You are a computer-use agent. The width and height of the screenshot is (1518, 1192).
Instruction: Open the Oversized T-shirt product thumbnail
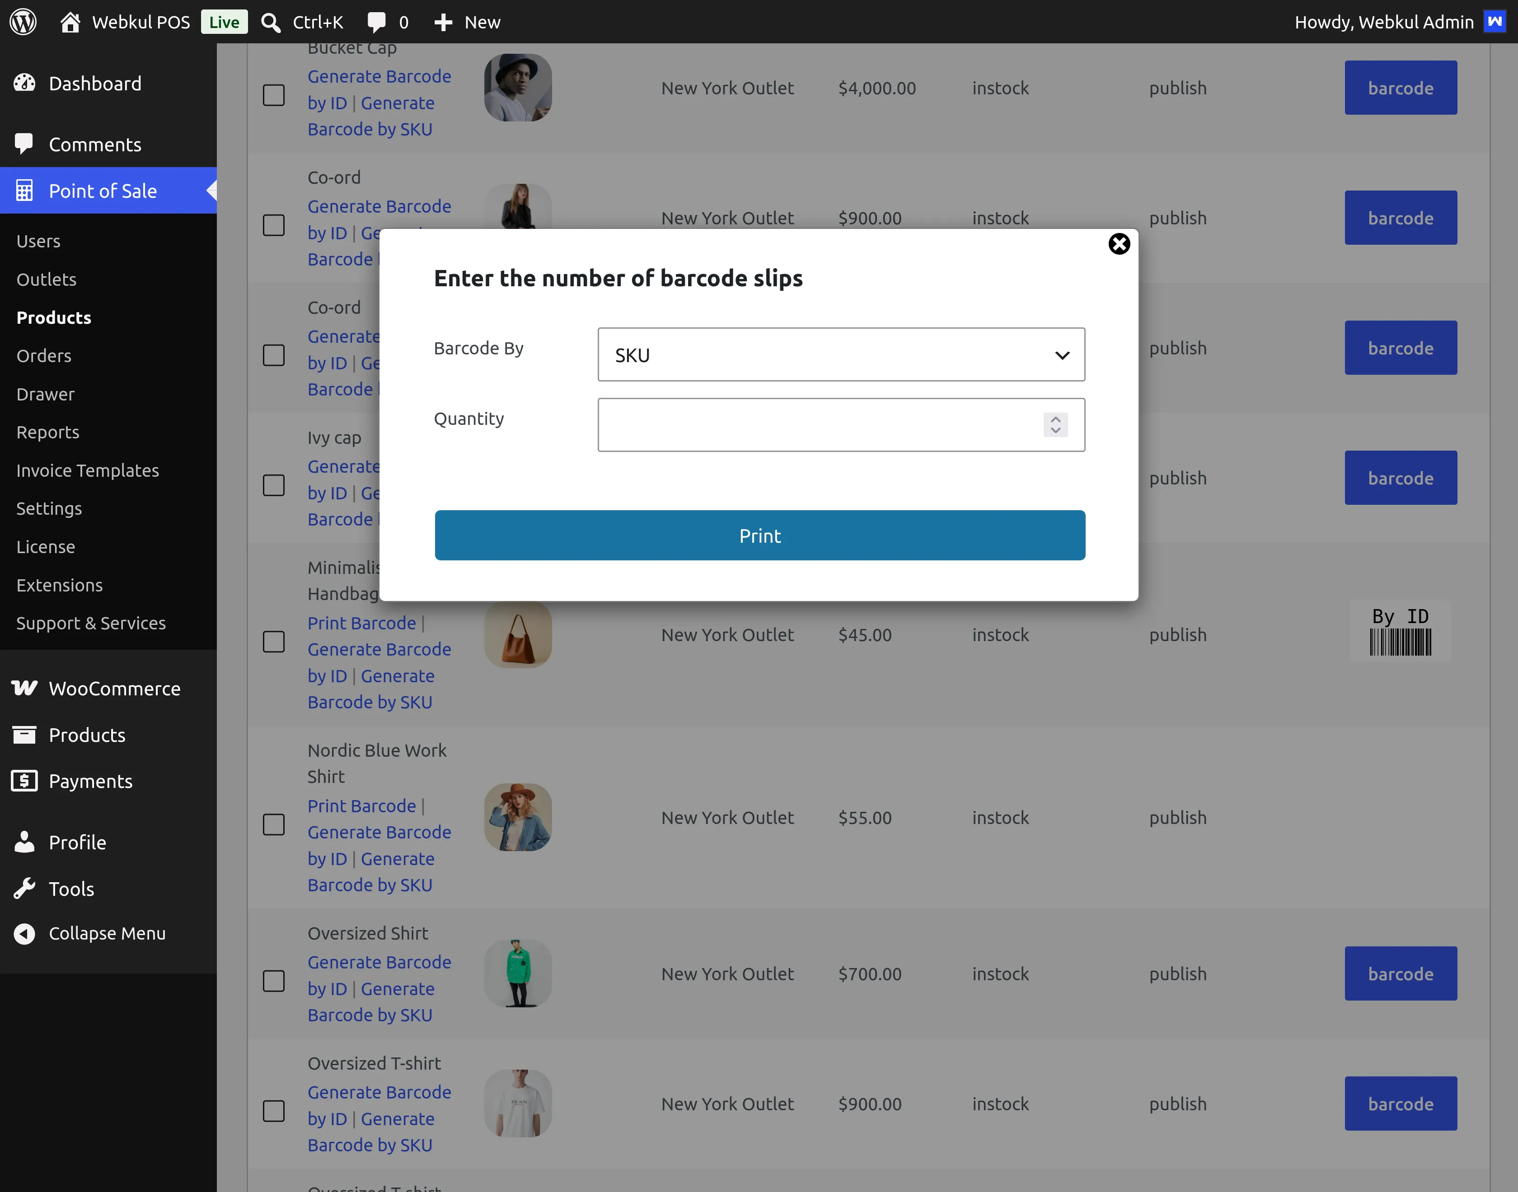[x=518, y=1104]
